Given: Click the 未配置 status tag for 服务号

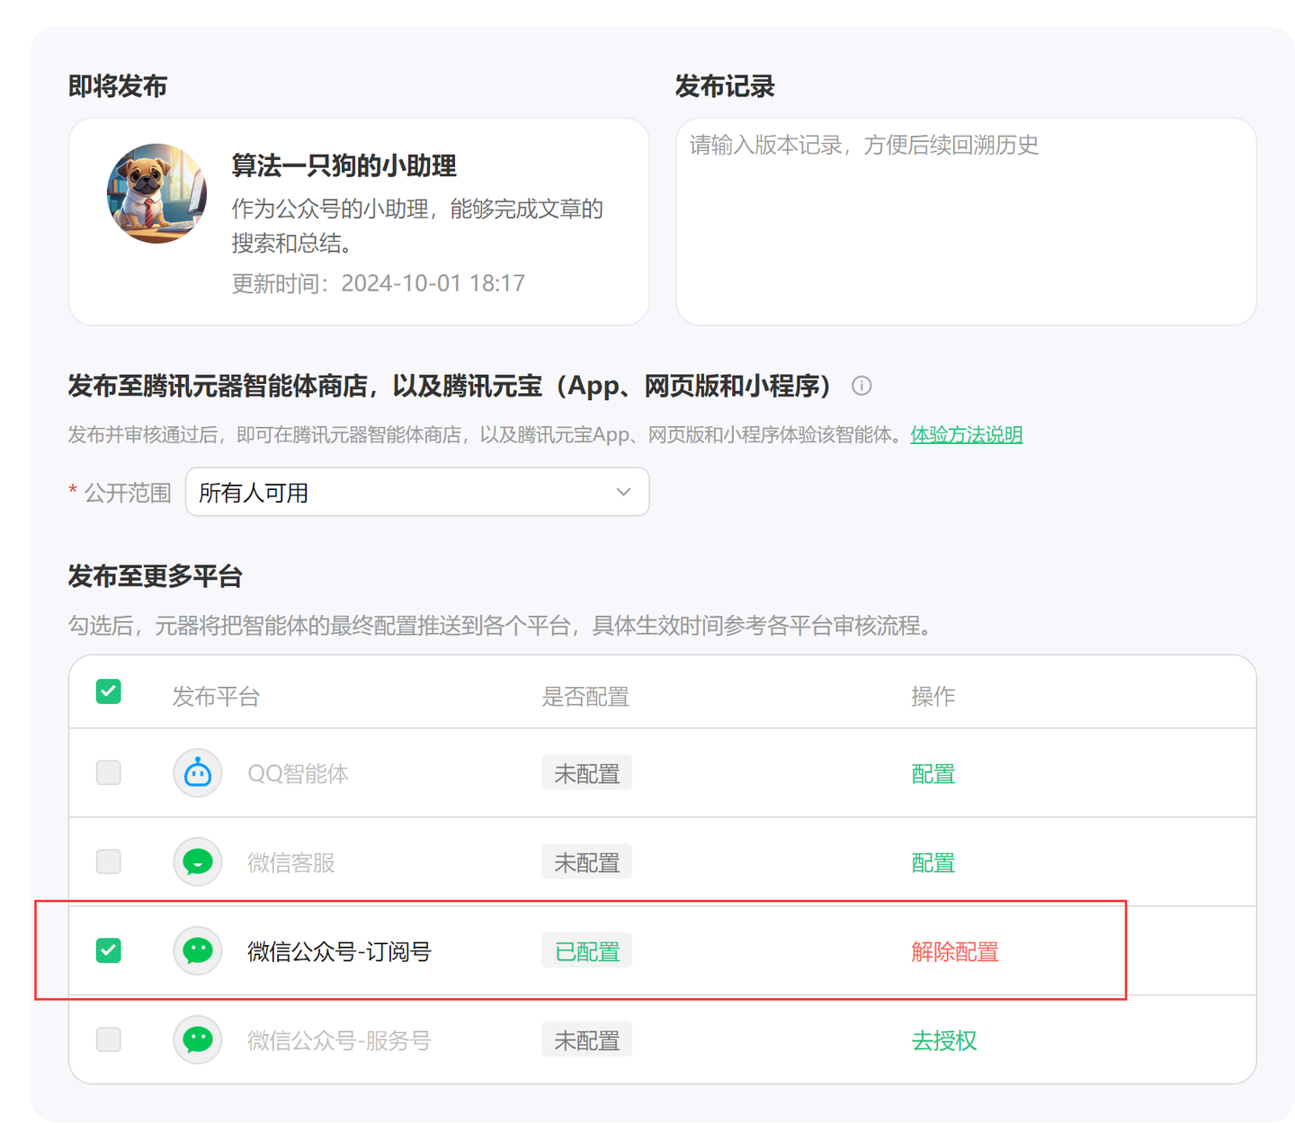Looking at the screenshot, I should coord(586,1039).
